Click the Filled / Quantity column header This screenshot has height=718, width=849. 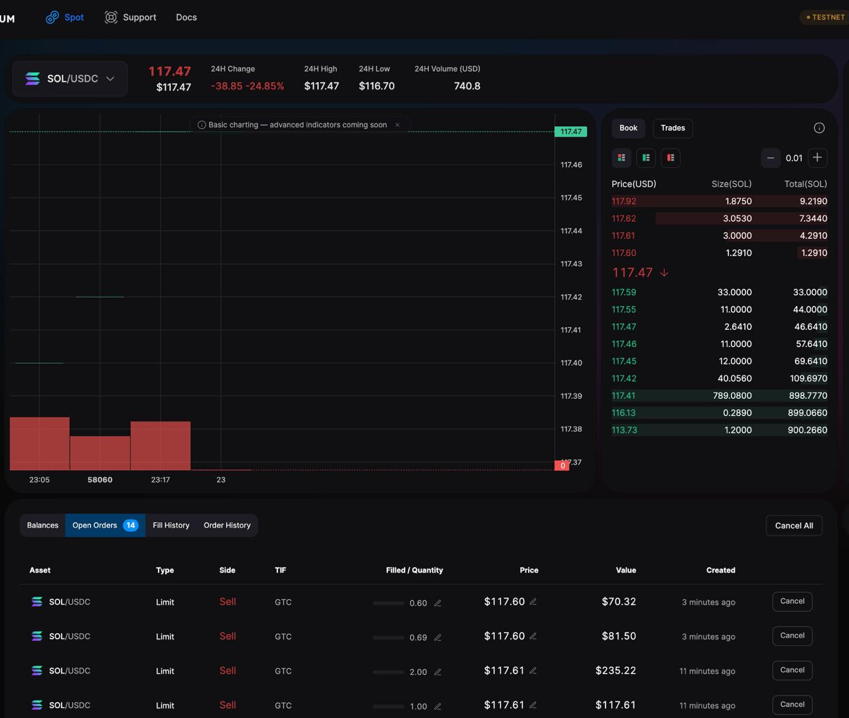click(415, 570)
